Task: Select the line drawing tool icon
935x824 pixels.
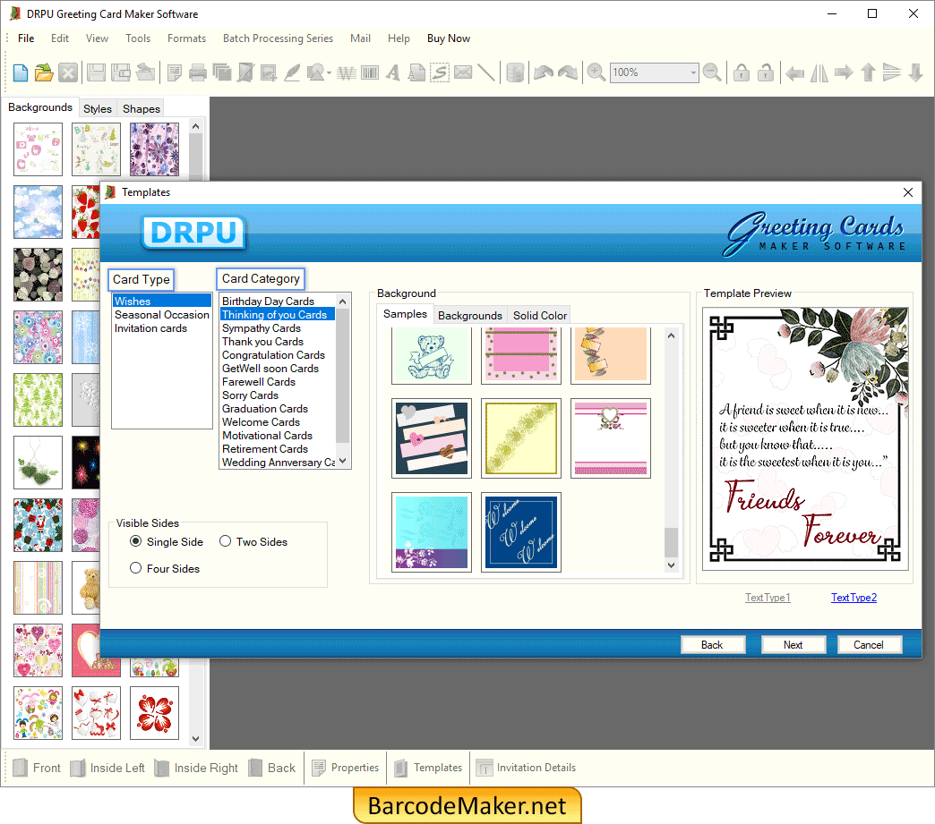Action: [x=486, y=72]
